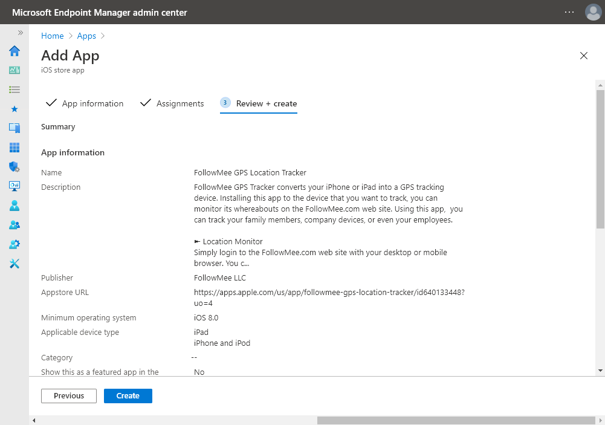The image size is (605, 425).
Task: Open the Endpoint security shield icon
Action: (15, 167)
